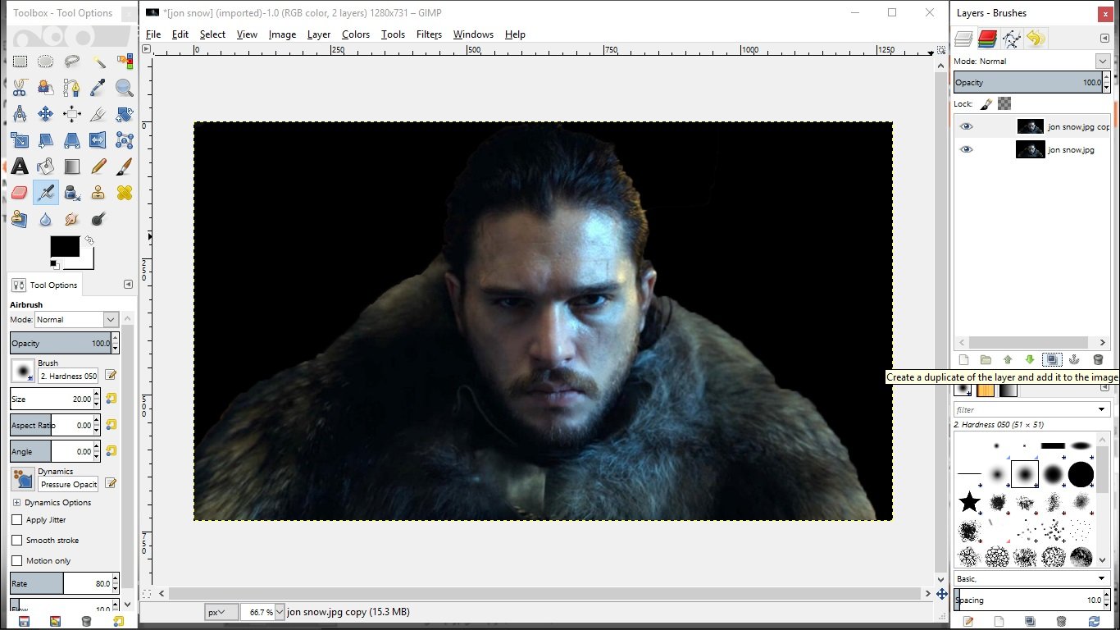Image resolution: width=1120 pixels, height=630 pixels.
Task: Check the Smooth stroke option
Action: click(x=17, y=541)
